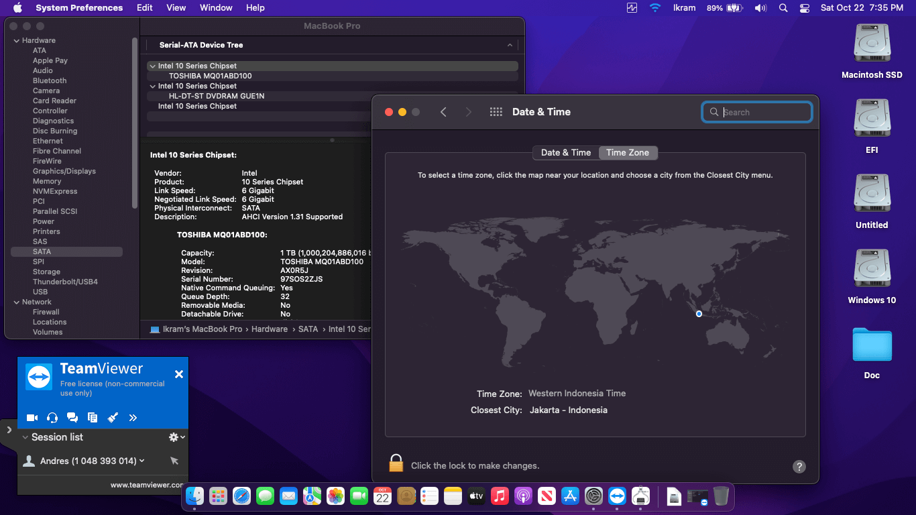Click the remote control cursor icon for Andres
916x515 pixels.
174,461
